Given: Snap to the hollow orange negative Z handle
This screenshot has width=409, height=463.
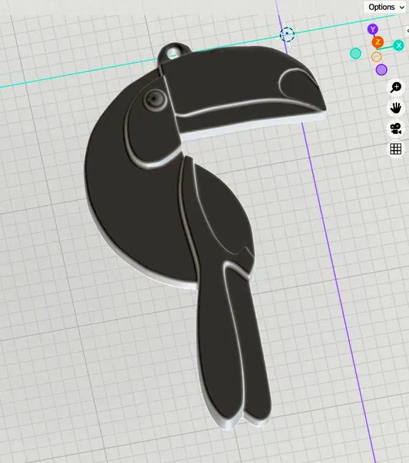Looking at the screenshot, I should [x=376, y=57].
